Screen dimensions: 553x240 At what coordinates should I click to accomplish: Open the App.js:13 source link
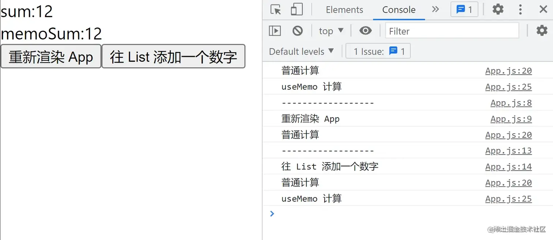508,151
